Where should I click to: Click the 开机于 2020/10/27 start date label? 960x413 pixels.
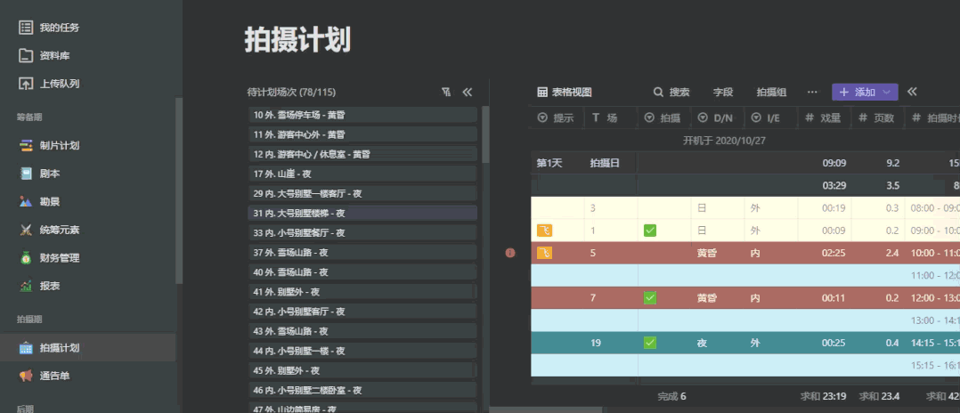click(x=724, y=141)
